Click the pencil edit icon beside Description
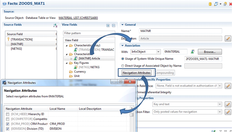Image resolution: width=232 pixels, height=132 pixels. tap(228, 38)
